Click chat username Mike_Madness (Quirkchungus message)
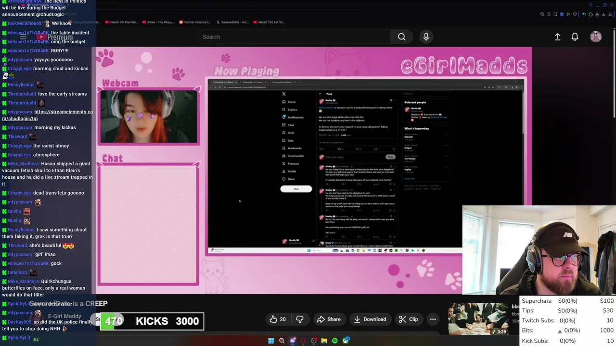616x346 pixels. pyautogui.click(x=23, y=281)
